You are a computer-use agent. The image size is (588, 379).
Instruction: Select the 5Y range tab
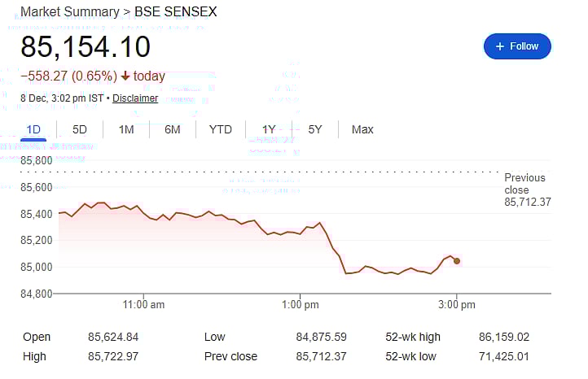point(315,129)
